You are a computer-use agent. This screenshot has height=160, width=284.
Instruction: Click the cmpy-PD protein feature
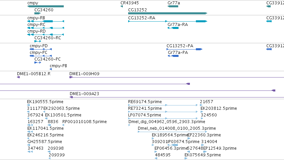click(41, 49)
